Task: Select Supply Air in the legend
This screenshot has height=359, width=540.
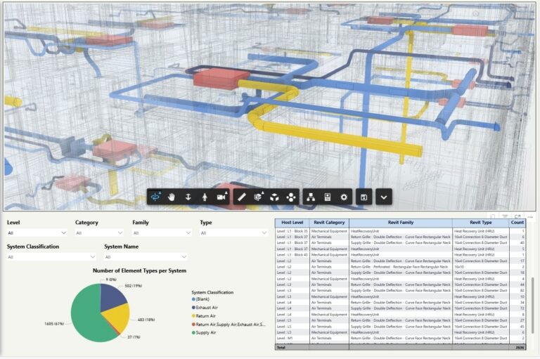Action: (204, 332)
